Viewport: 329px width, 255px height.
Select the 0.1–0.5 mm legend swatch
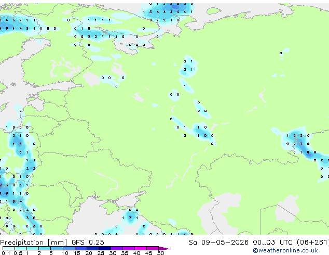9,248
